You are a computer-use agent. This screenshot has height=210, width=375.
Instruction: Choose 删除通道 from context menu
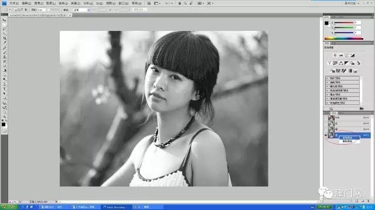[349, 141]
